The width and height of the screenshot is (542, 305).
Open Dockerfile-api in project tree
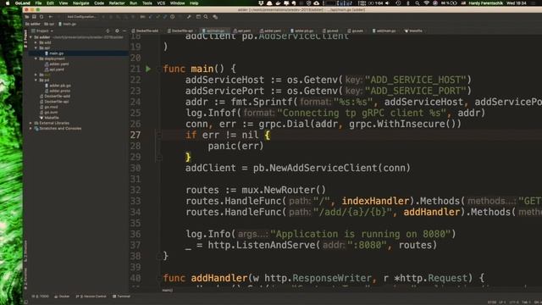[x=53, y=102]
